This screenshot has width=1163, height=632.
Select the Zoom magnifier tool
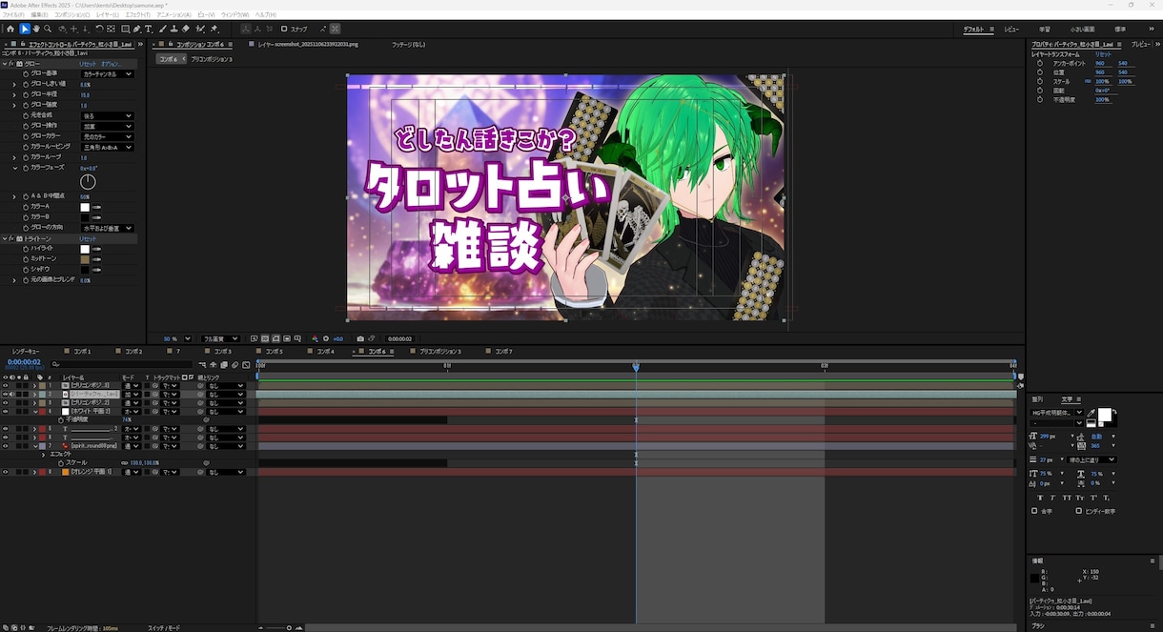click(48, 29)
